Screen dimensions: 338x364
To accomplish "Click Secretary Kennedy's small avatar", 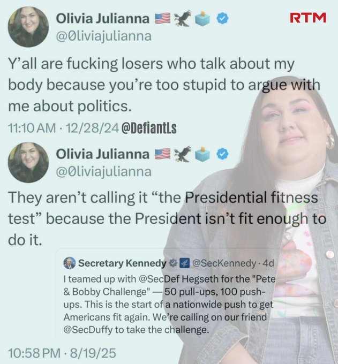I will (x=70, y=263).
